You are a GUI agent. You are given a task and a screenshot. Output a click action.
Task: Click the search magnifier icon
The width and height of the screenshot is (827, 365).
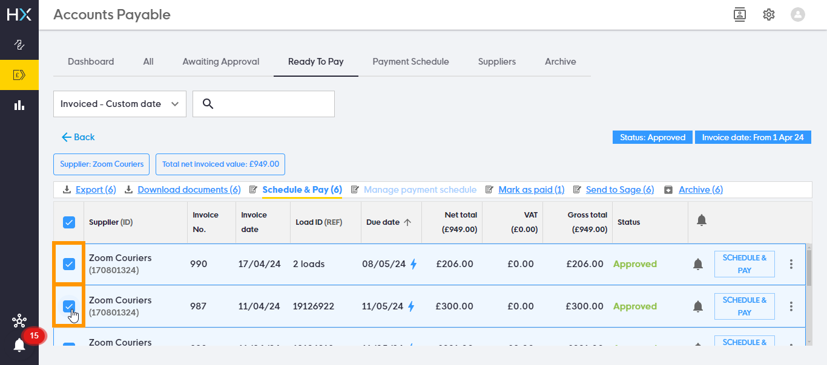[x=208, y=104]
